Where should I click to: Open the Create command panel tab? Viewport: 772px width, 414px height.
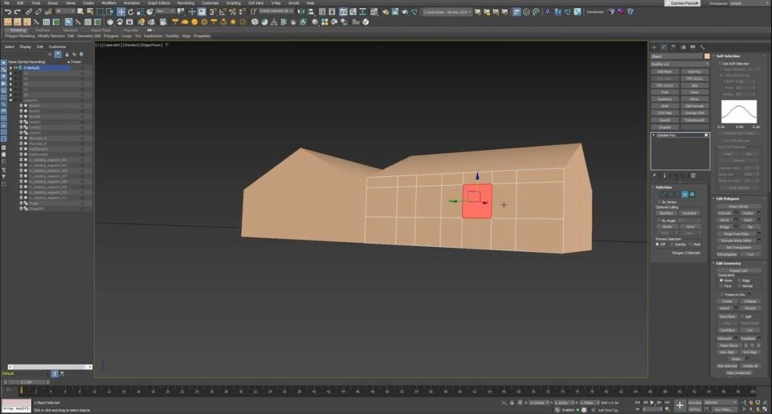pyautogui.click(x=654, y=47)
